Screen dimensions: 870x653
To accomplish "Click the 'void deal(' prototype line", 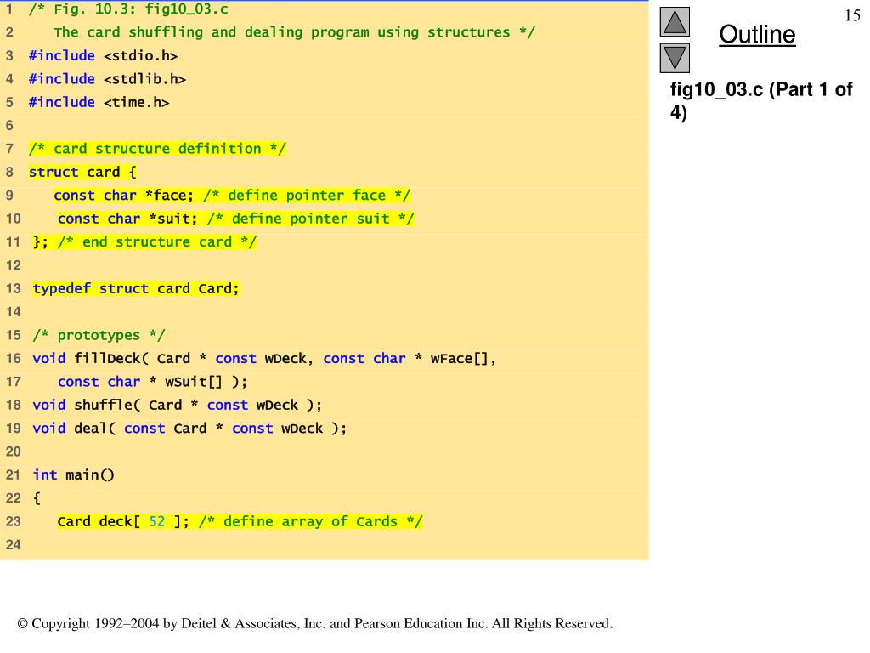I will click(x=189, y=429).
